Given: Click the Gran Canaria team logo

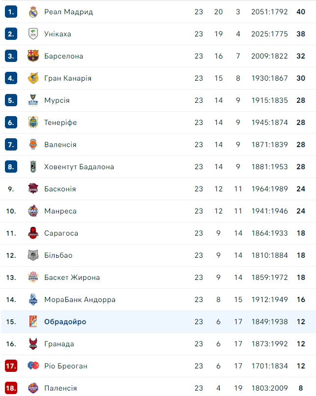Looking at the screenshot, I should click(x=33, y=78).
